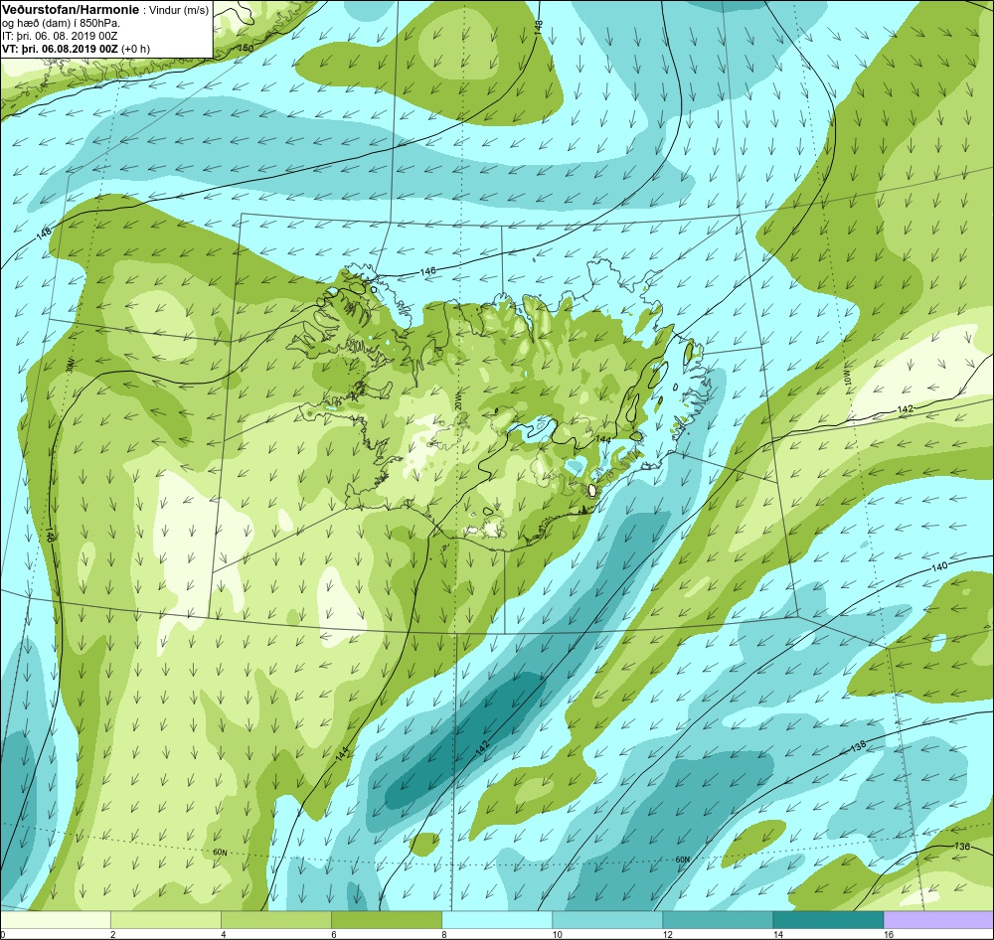Click the palest 0–2 m/s legend swatch
The image size is (994, 940).
pos(56,920)
